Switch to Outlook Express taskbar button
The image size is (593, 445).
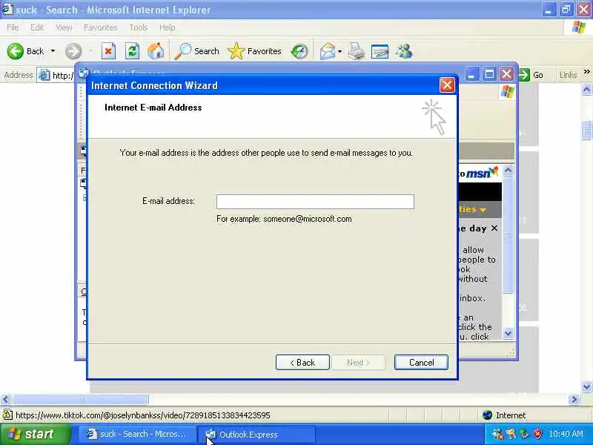(256, 434)
